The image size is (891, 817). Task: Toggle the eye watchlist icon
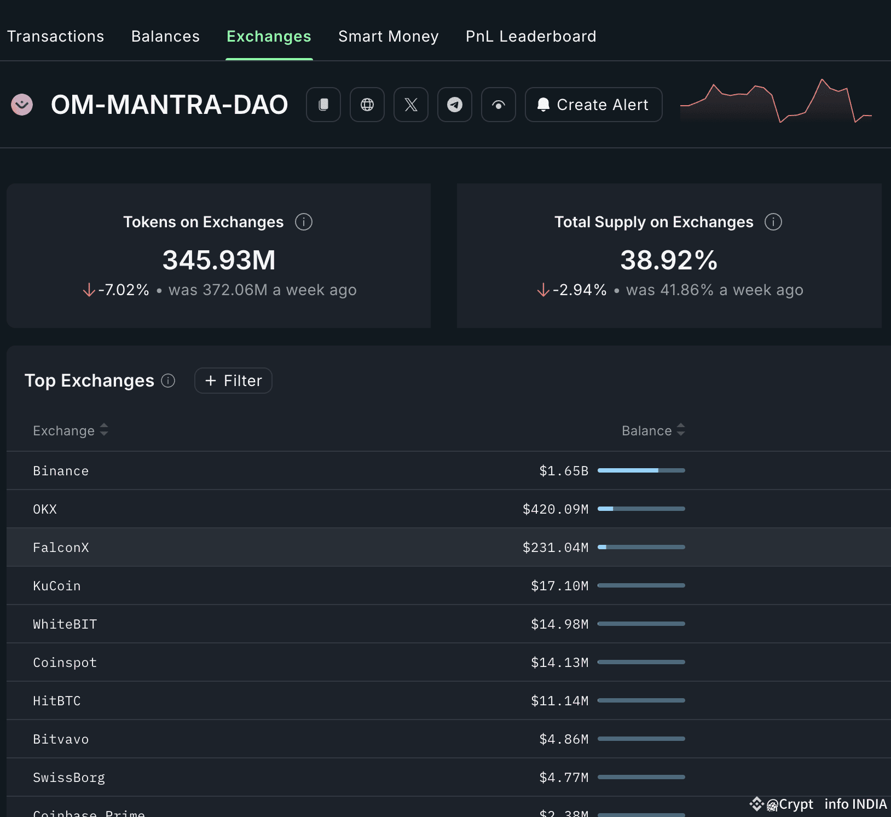coord(499,105)
